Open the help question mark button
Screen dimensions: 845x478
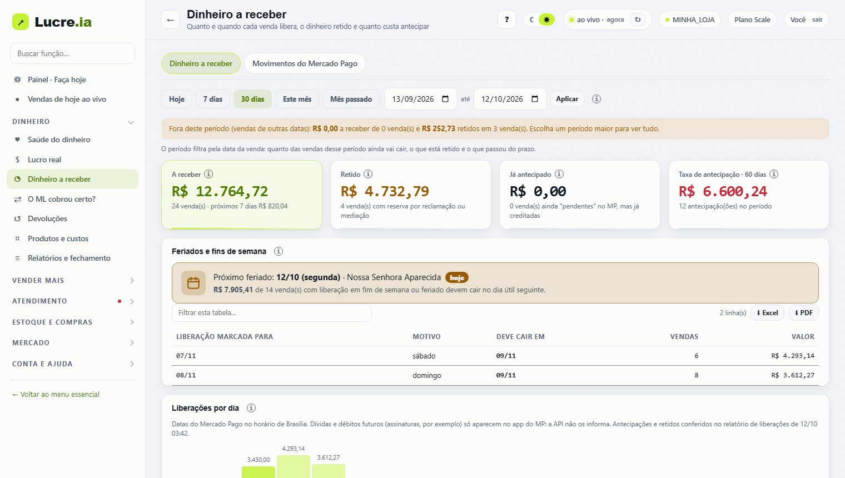point(506,19)
